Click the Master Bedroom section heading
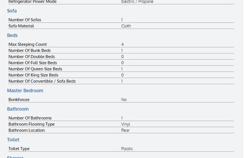 tap(25, 91)
